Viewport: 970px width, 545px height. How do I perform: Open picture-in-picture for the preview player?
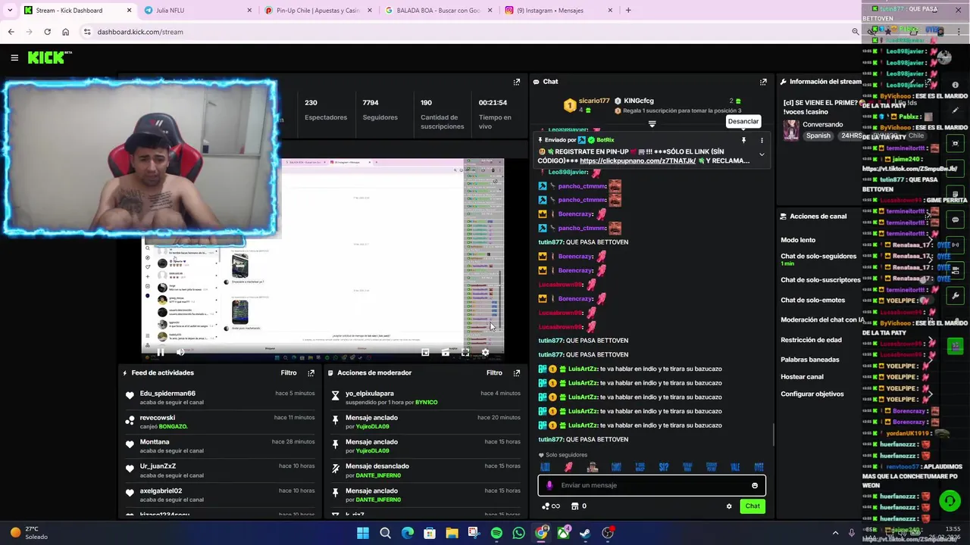click(x=425, y=352)
